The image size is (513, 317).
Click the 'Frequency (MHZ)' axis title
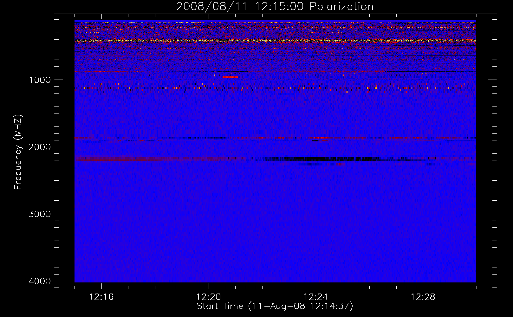(x=18, y=152)
